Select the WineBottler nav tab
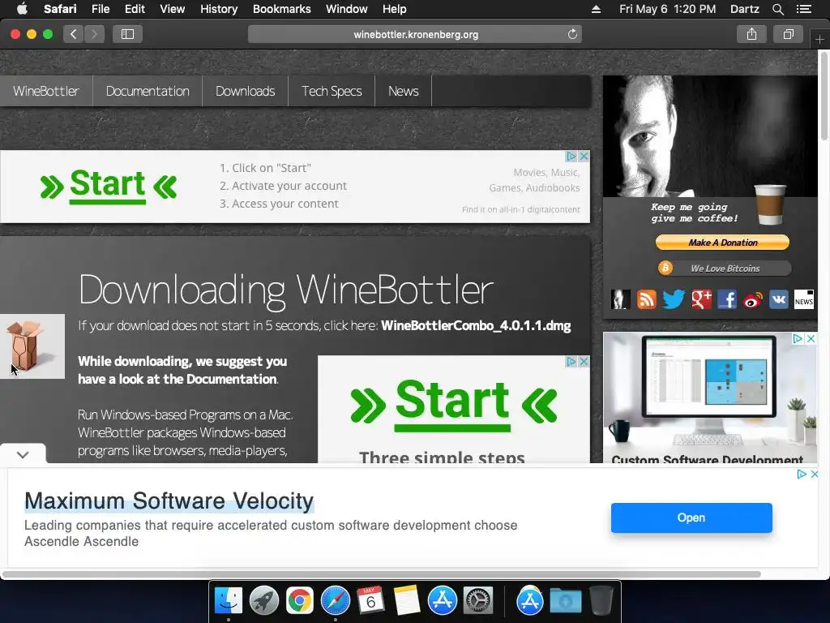Screen dimensions: 830x623 (x=46, y=91)
